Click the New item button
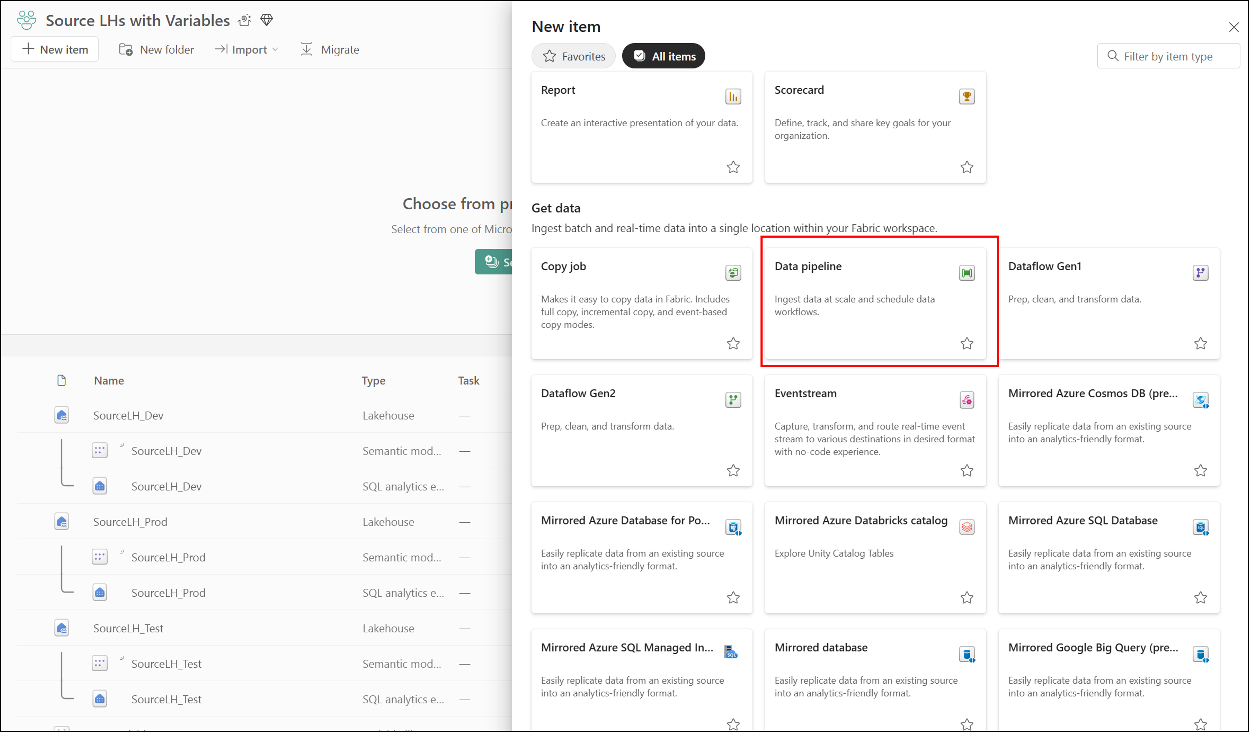This screenshot has height=732, width=1249. (x=55, y=50)
